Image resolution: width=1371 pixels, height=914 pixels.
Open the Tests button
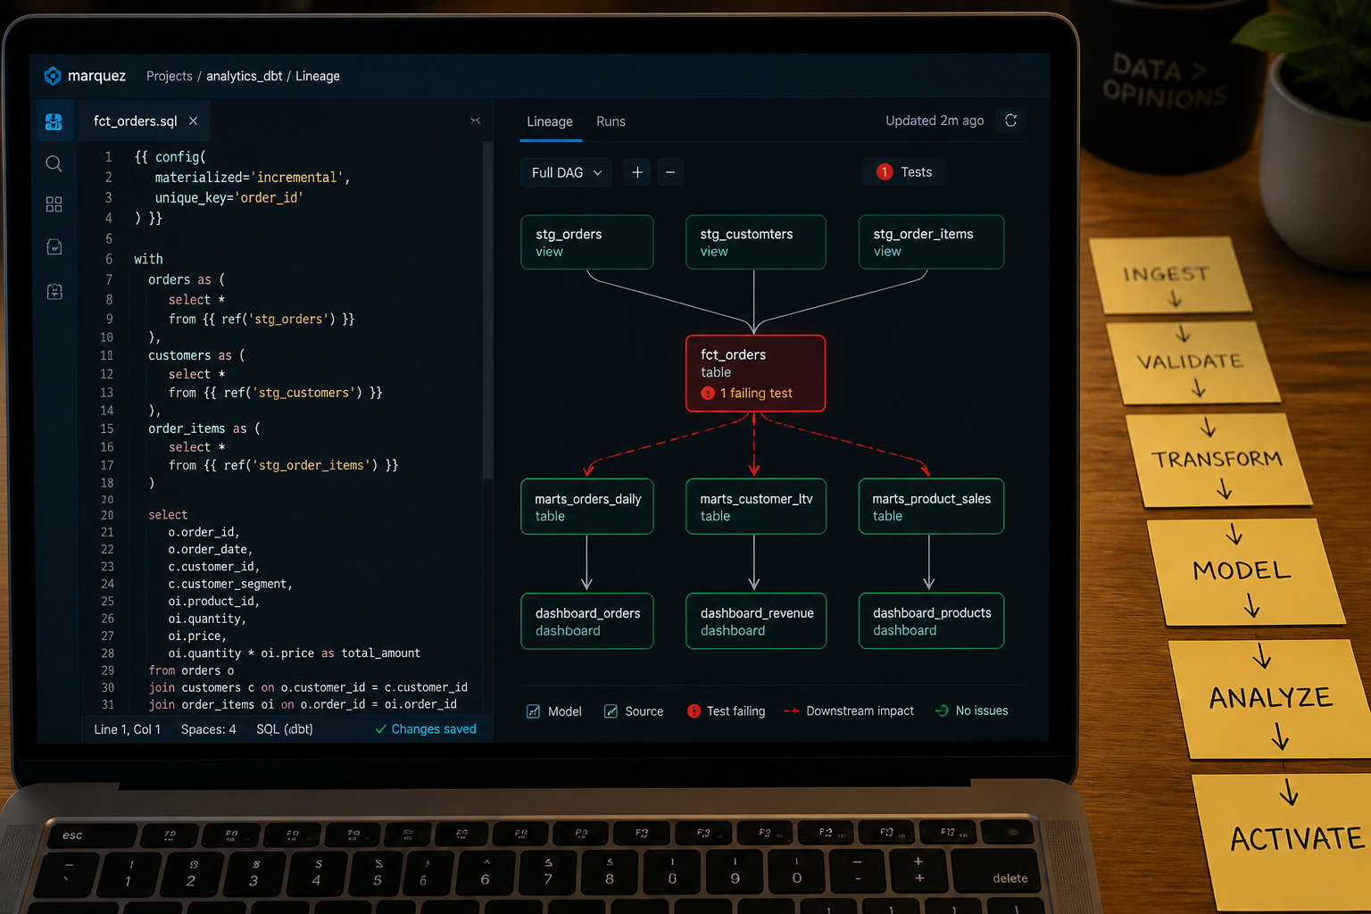904,172
